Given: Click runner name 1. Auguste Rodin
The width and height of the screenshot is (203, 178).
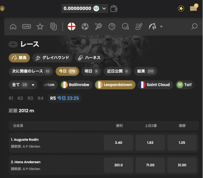Looking at the screenshot, I should pyautogui.click(x=25, y=140).
